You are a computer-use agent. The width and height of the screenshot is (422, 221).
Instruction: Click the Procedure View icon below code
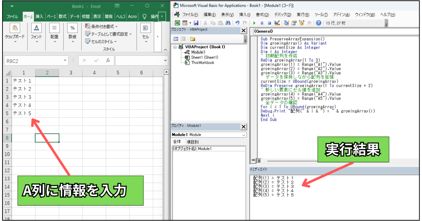[x=253, y=161]
